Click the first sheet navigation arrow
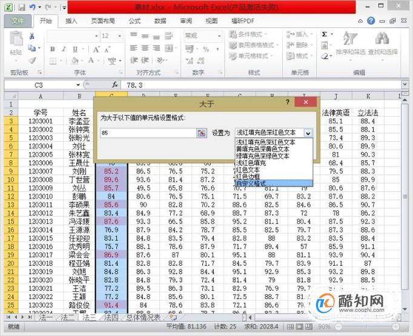The width and height of the screenshot is (413, 336). click(x=8, y=318)
